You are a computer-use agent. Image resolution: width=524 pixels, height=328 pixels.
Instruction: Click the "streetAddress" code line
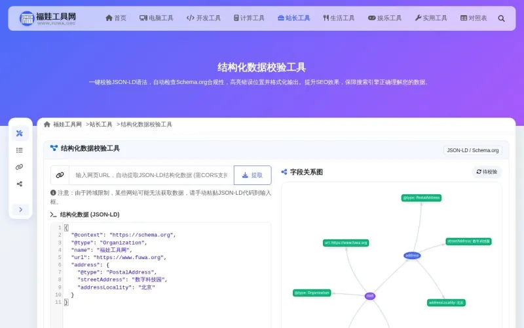(x=122, y=279)
